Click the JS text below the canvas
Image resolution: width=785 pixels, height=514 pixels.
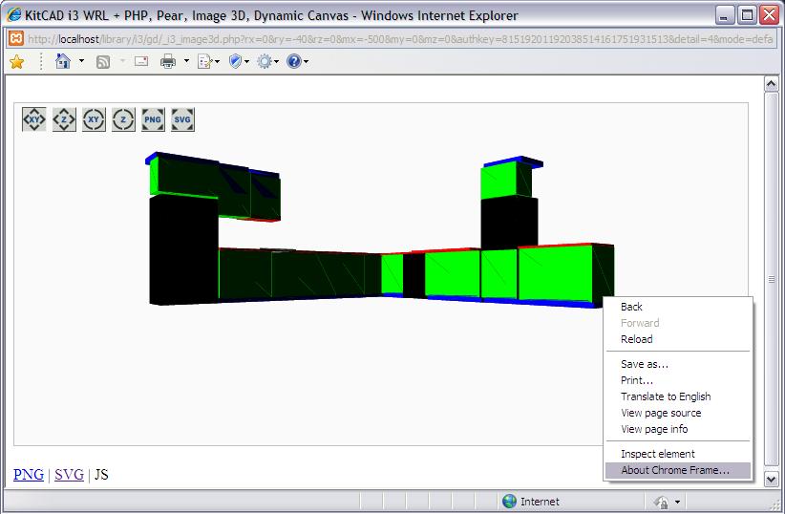[x=101, y=474]
